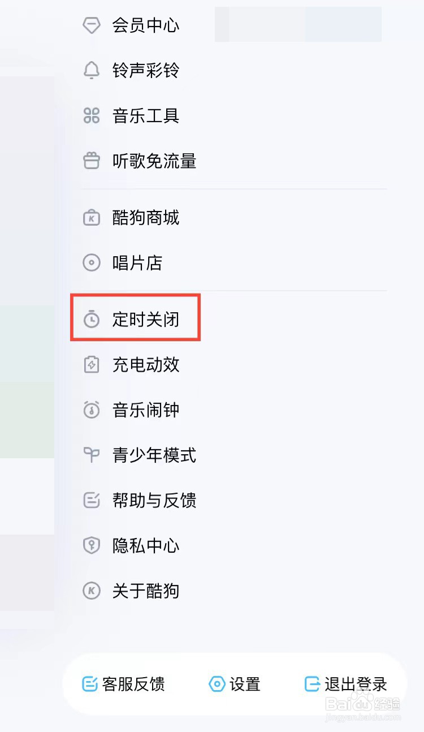Click the blurred banner beside 会员中心

(x=298, y=24)
